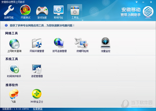The image size is (156, 111).
Task: Launch 拨号连接管理 globe monitor icon
Action: 59,43
